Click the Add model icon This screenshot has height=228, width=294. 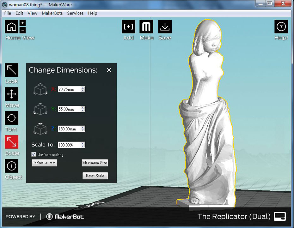128,27
